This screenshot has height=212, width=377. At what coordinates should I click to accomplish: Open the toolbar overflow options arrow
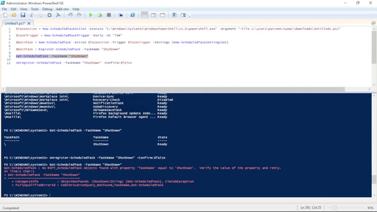click(189, 16)
